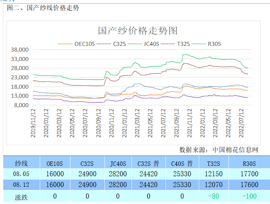Click the OEC10S orange legend line
The height and width of the screenshot is (204, 270).
click(65, 44)
